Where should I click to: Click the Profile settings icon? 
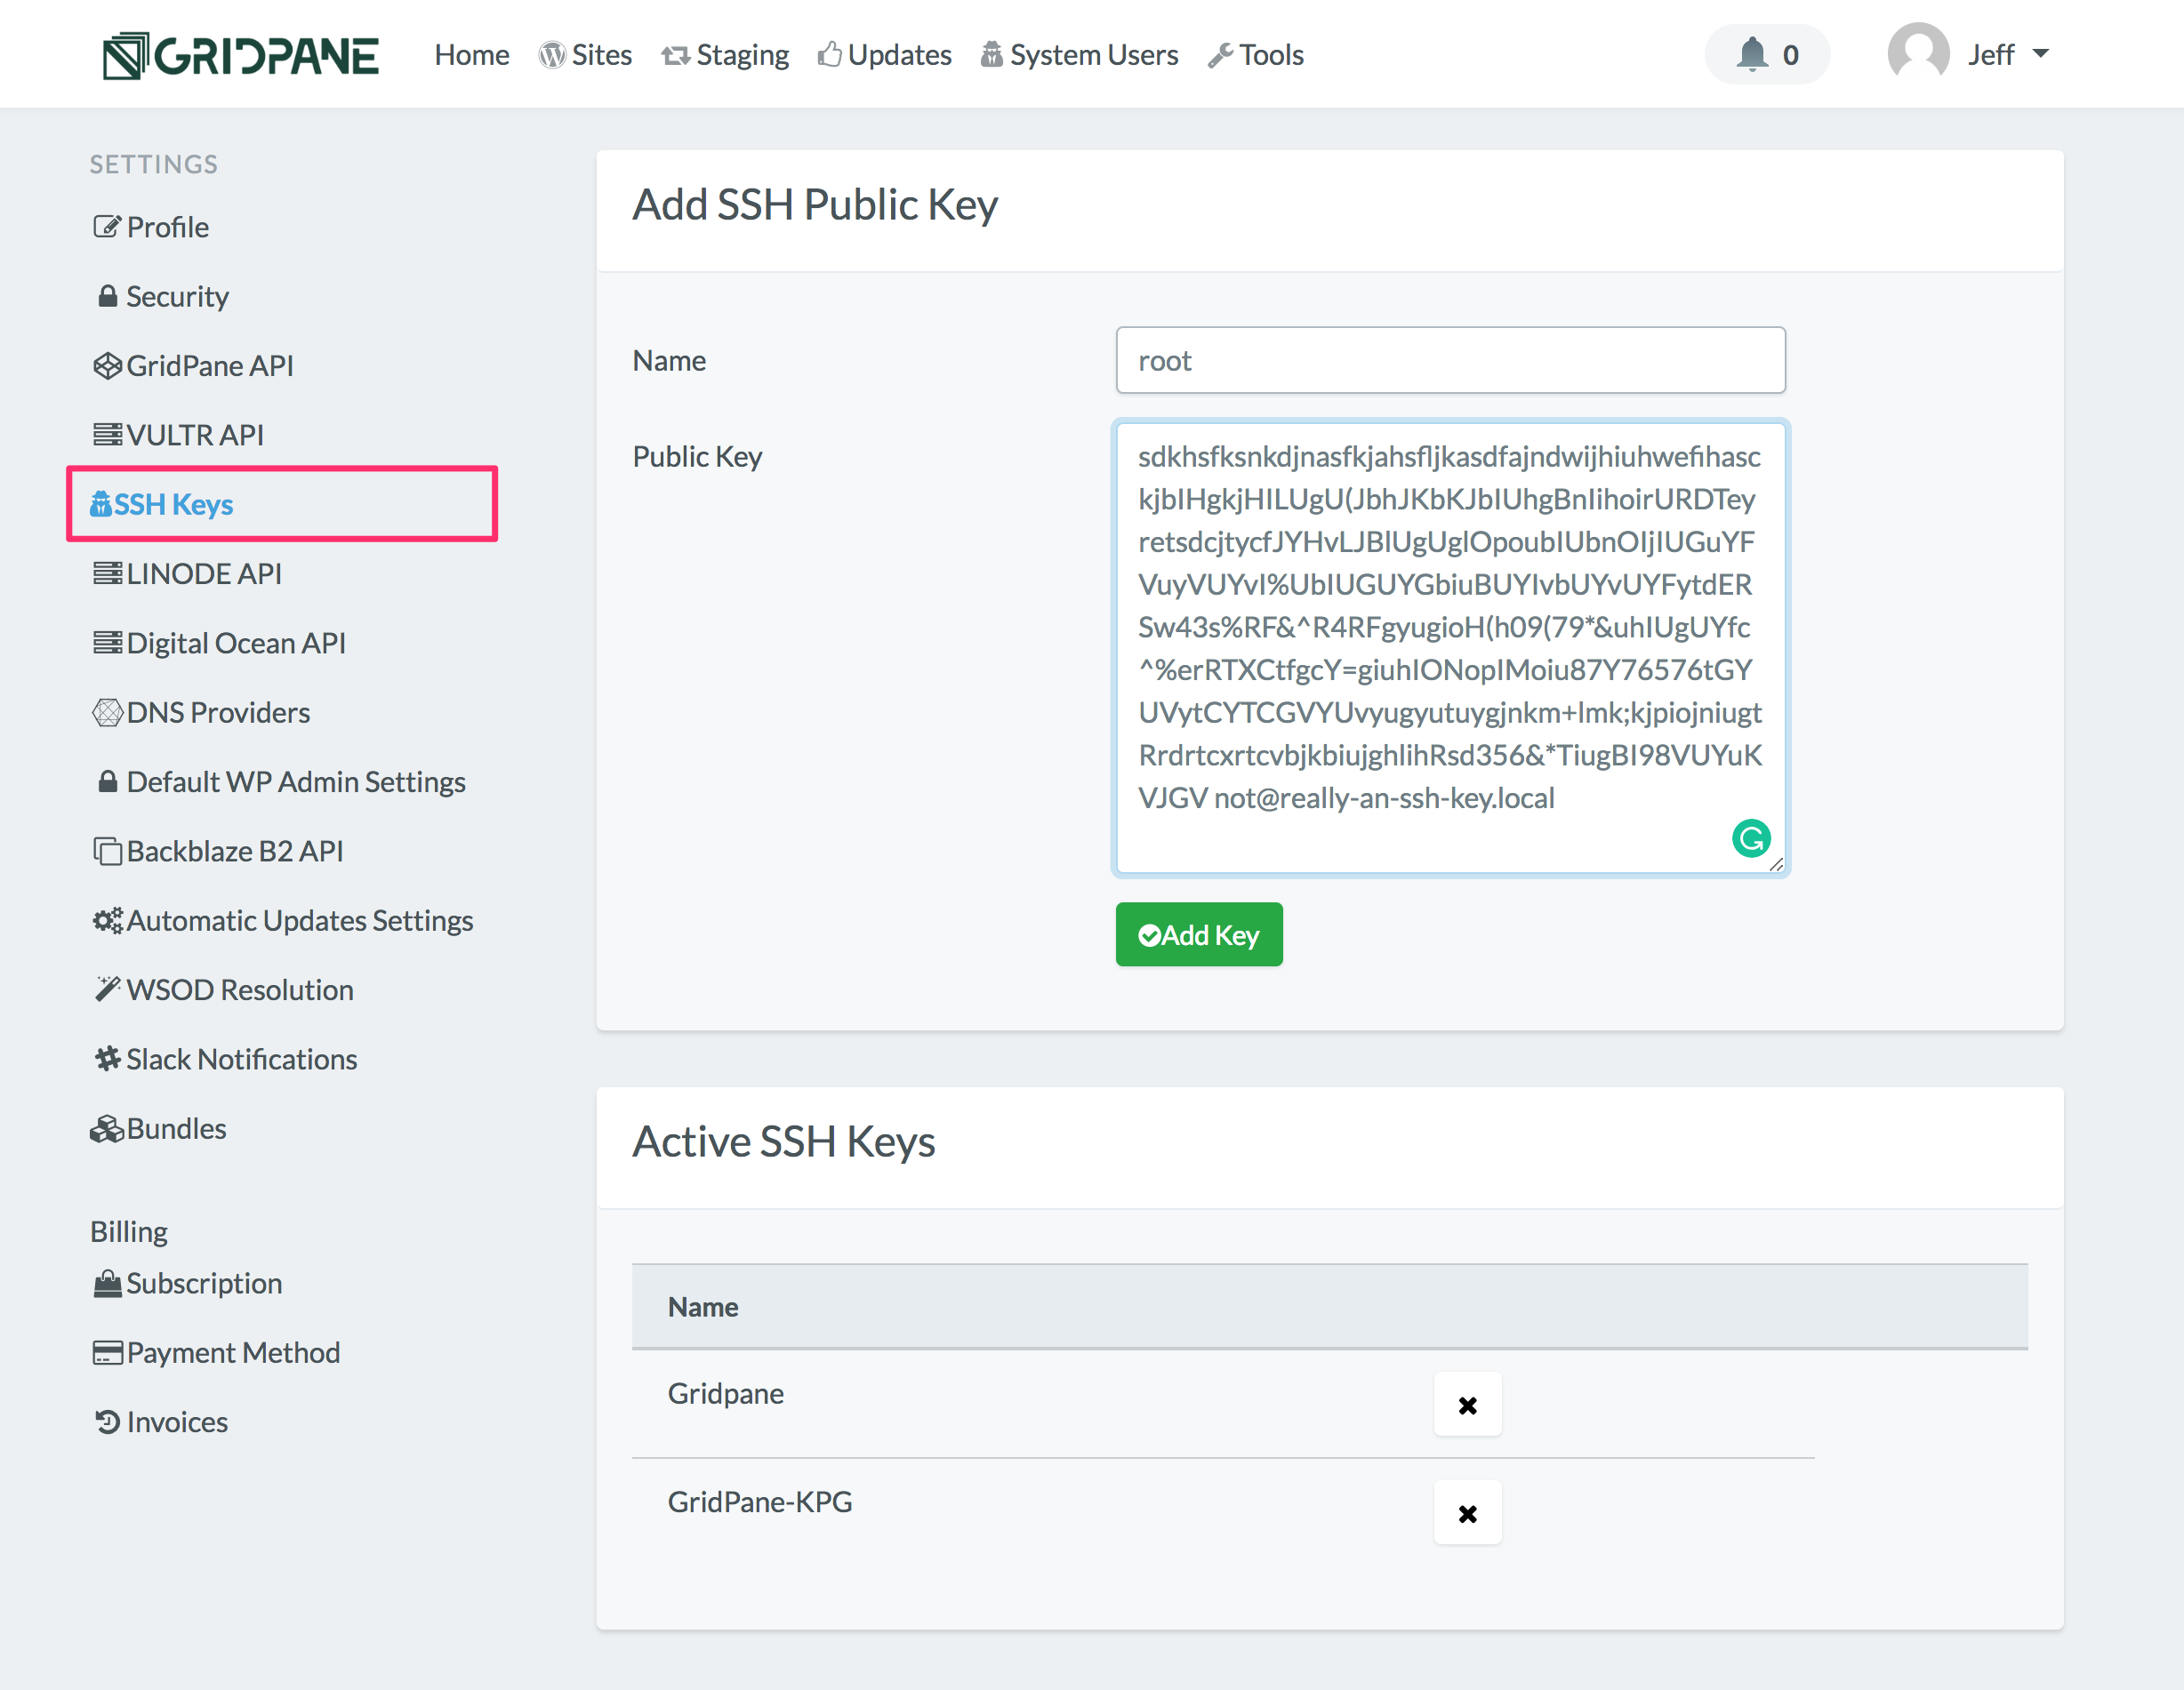(x=105, y=225)
